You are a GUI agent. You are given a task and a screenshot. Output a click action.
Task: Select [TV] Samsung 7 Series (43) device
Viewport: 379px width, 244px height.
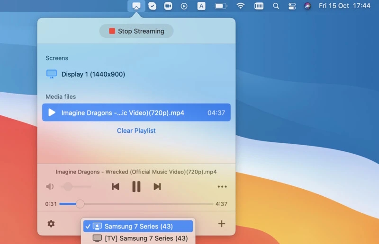138,238
